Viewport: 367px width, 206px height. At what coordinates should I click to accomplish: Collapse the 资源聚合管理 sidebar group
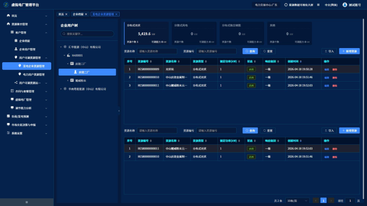click(46, 24)
